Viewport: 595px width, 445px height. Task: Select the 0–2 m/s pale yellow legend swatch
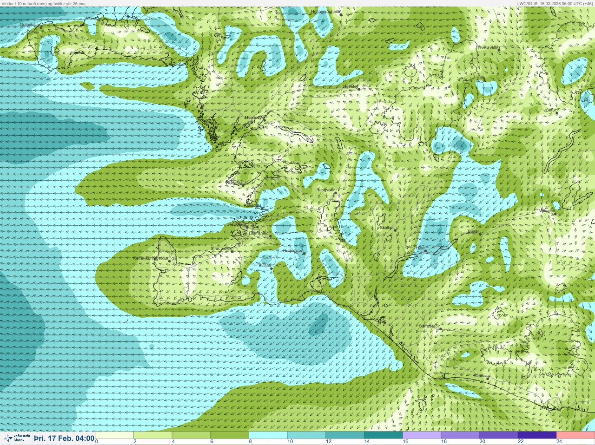[115, 435]
